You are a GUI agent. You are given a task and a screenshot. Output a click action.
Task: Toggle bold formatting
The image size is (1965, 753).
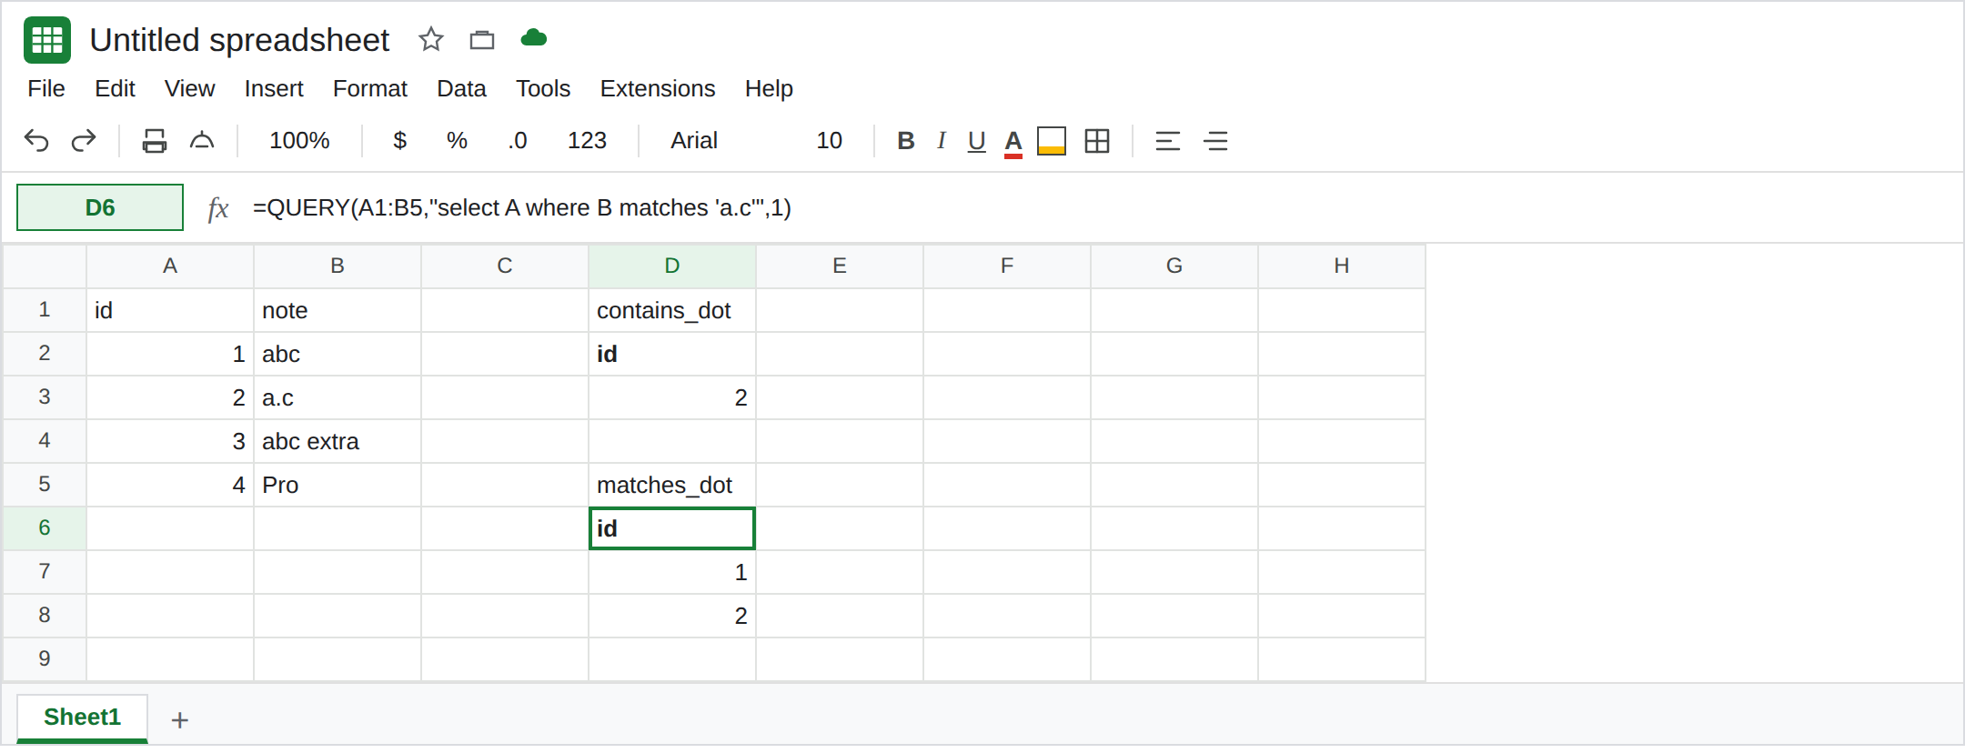(x=905, y=141)
